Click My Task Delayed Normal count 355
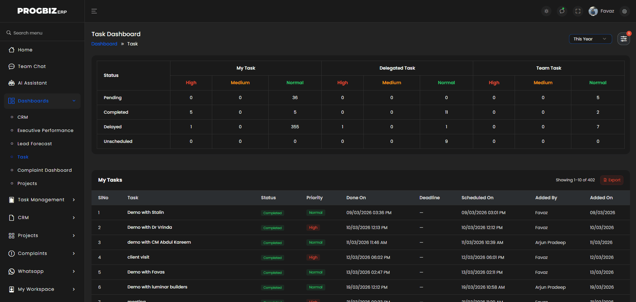 click(295, 127)
